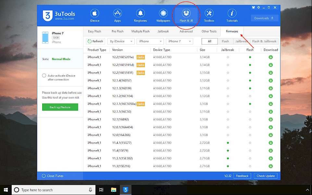Click the skin shirt icon in title bar

[x=253, y=7]
